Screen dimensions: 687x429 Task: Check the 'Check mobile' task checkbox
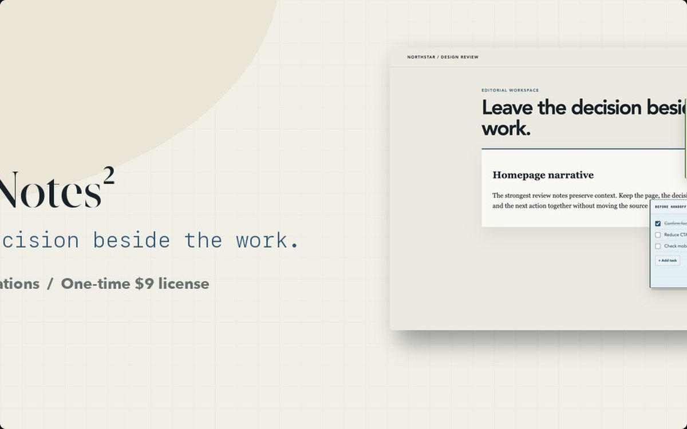[658, 247]
